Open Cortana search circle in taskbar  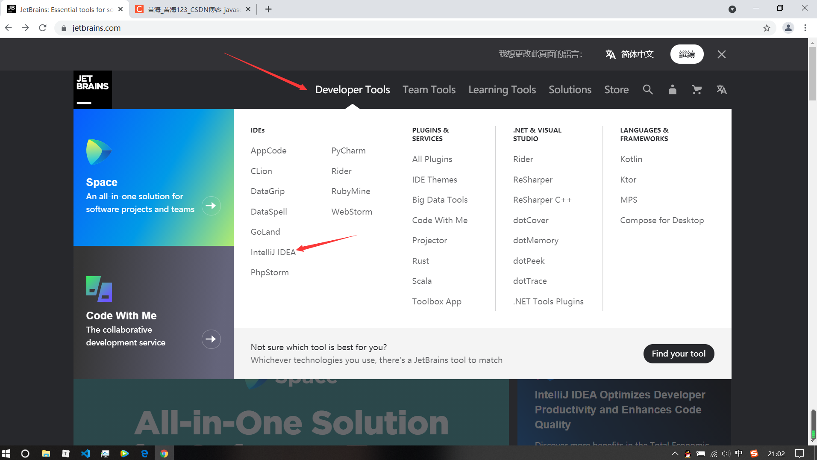(x=25, y=453)
